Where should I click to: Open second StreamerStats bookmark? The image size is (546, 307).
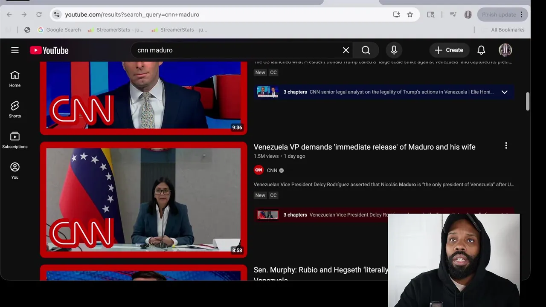point(179,30)
